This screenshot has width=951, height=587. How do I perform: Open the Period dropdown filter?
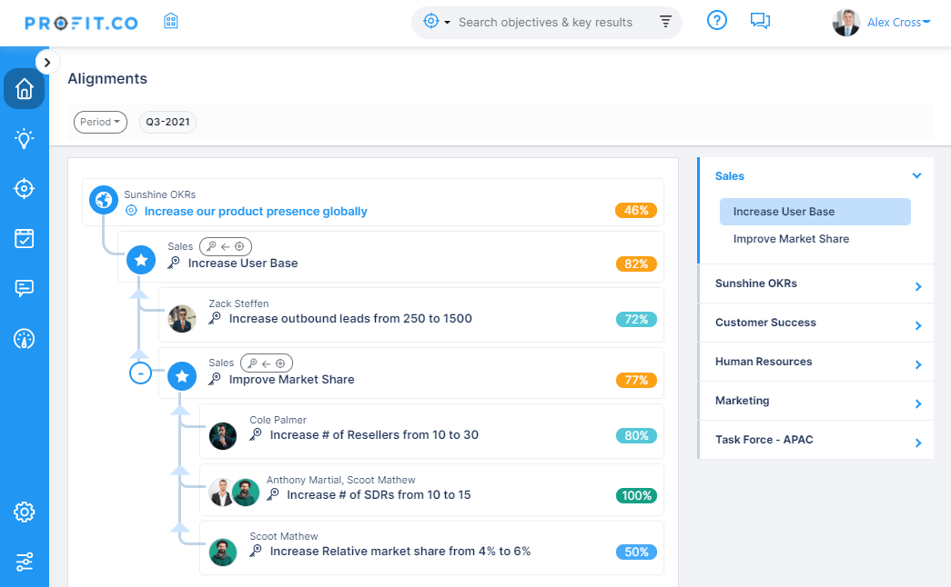coord(100,122)
